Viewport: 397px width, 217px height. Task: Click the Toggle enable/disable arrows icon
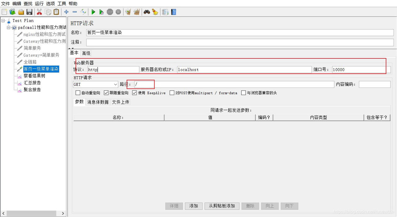point(83,12)
